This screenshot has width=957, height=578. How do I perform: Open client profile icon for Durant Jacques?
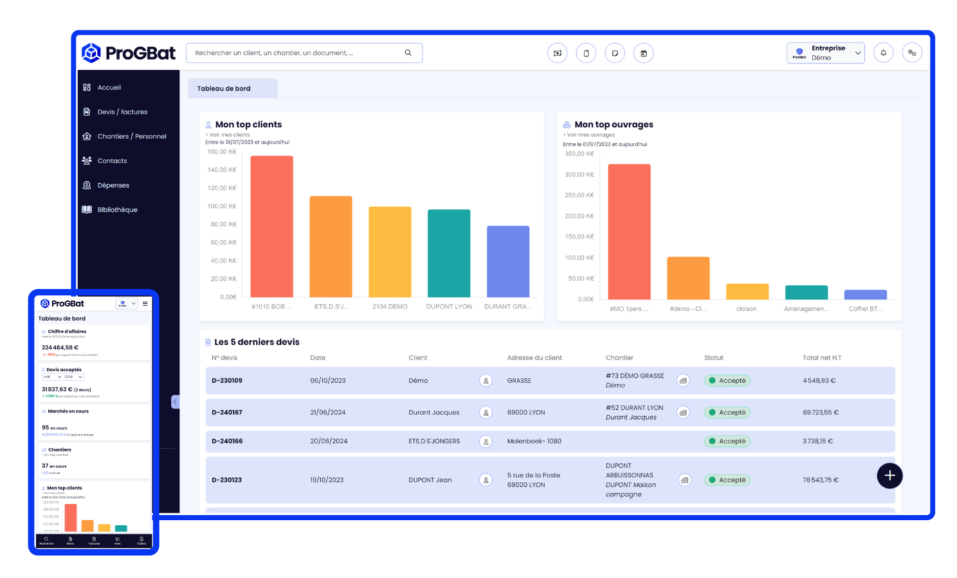[x=486, y=412]
